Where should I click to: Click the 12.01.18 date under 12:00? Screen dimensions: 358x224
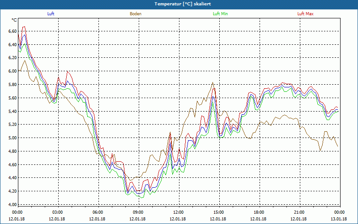(x=178, y=219)
